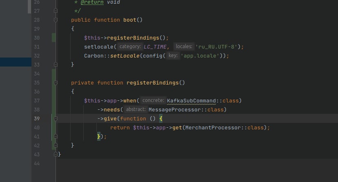The height and width of the screenshot is (182, 338).
Task: Collapse docblock end fold marker on line 27
Action: [56, 11]
